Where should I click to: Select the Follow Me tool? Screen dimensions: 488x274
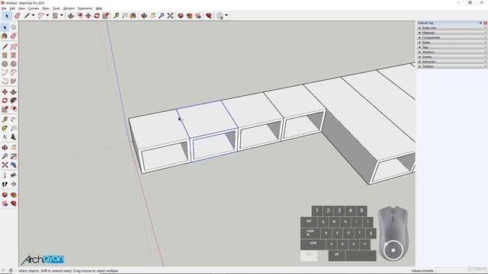(x=14, y=100)
